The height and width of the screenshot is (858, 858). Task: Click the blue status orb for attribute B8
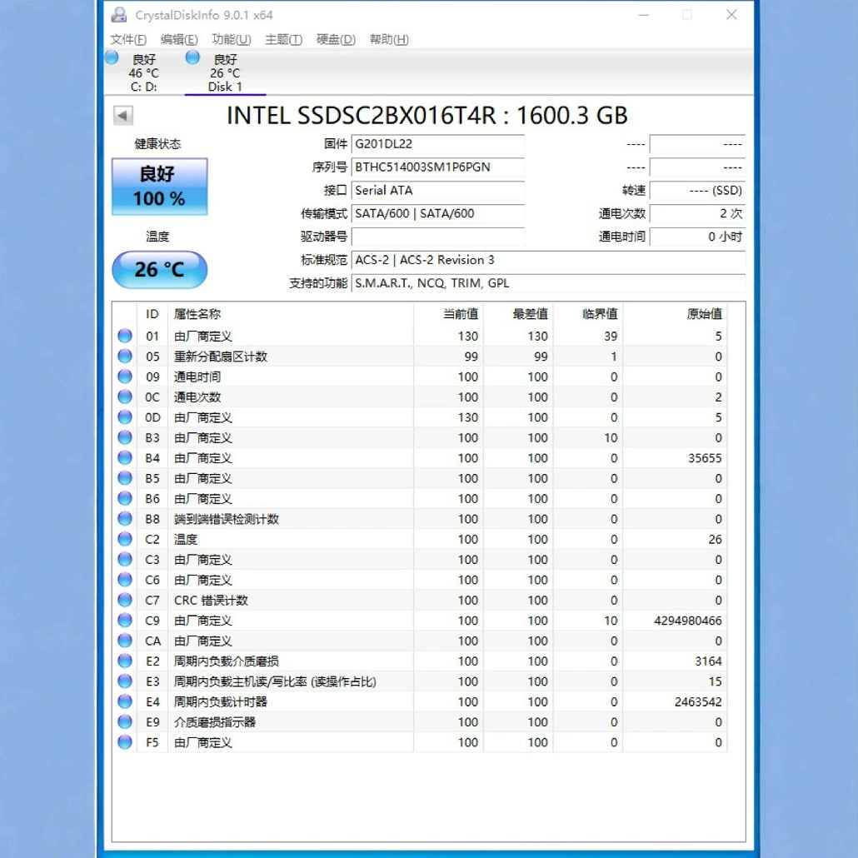point(125,518)
